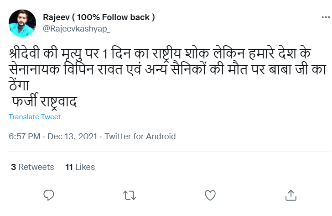Retweet this tweet using the arrows icon

(x=130, y=195)
